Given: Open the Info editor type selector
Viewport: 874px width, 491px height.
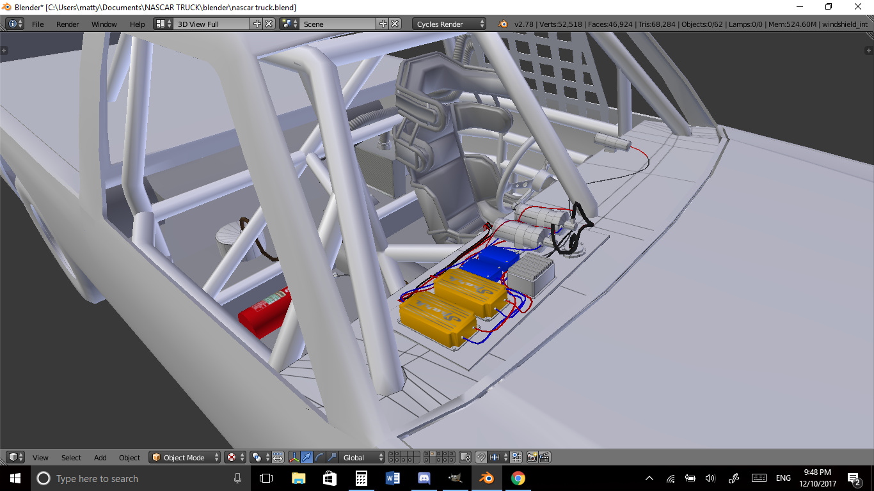Looking at the screenshot, I should (15, 24).
